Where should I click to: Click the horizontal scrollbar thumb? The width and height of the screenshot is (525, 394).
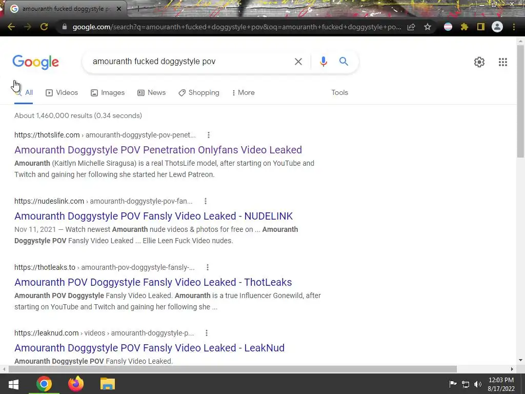(x=233, y=369)
